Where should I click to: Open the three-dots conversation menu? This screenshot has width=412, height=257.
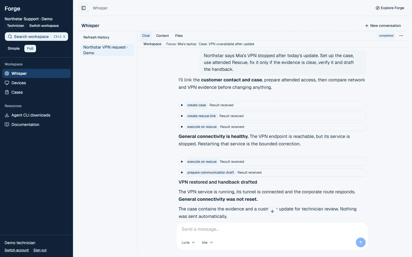click(401, 36)
